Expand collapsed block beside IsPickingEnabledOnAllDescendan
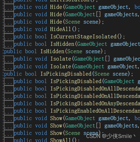 (9, 111)
